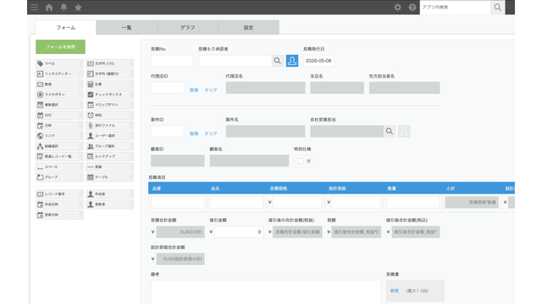This screenshot has width=542, height=304.
Task: Click the フォームを保存 button
Action: (x=60, y=47)
